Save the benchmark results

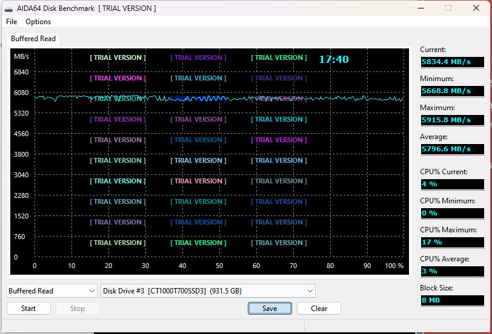click(x=270, y=309)
